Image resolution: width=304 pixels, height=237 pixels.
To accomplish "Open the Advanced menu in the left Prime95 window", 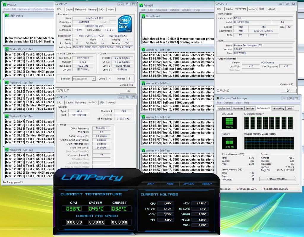I will coord(25,9).
